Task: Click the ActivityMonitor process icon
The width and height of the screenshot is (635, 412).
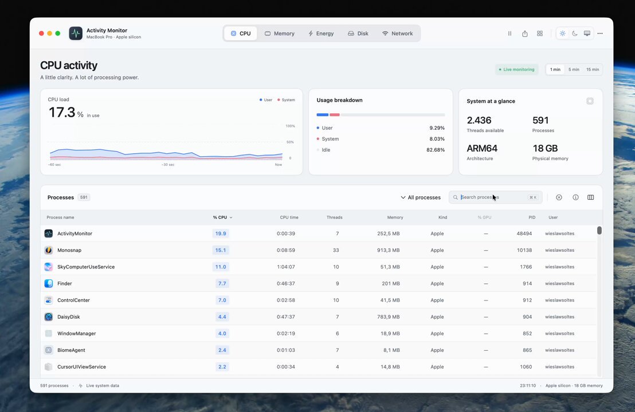Action: 49,233
